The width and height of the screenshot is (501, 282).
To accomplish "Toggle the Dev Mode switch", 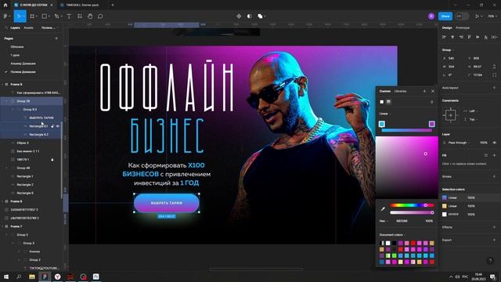I will (x=462, y=16).
